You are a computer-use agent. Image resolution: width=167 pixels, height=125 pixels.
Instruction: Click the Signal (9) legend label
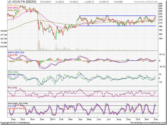pyautogui.click(x=13, y=55)
